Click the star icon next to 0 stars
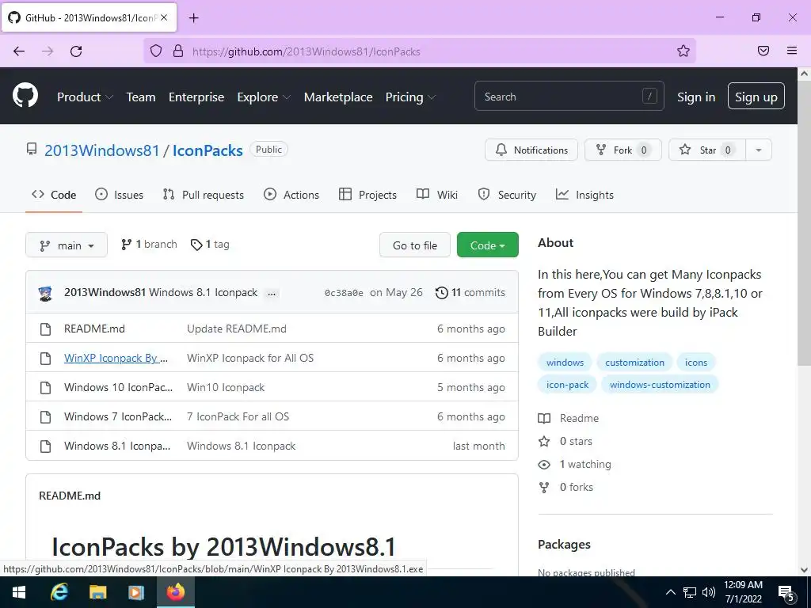The width and height of the screenshot is (811, 608). pyautogui.click(x=544, y=441)
